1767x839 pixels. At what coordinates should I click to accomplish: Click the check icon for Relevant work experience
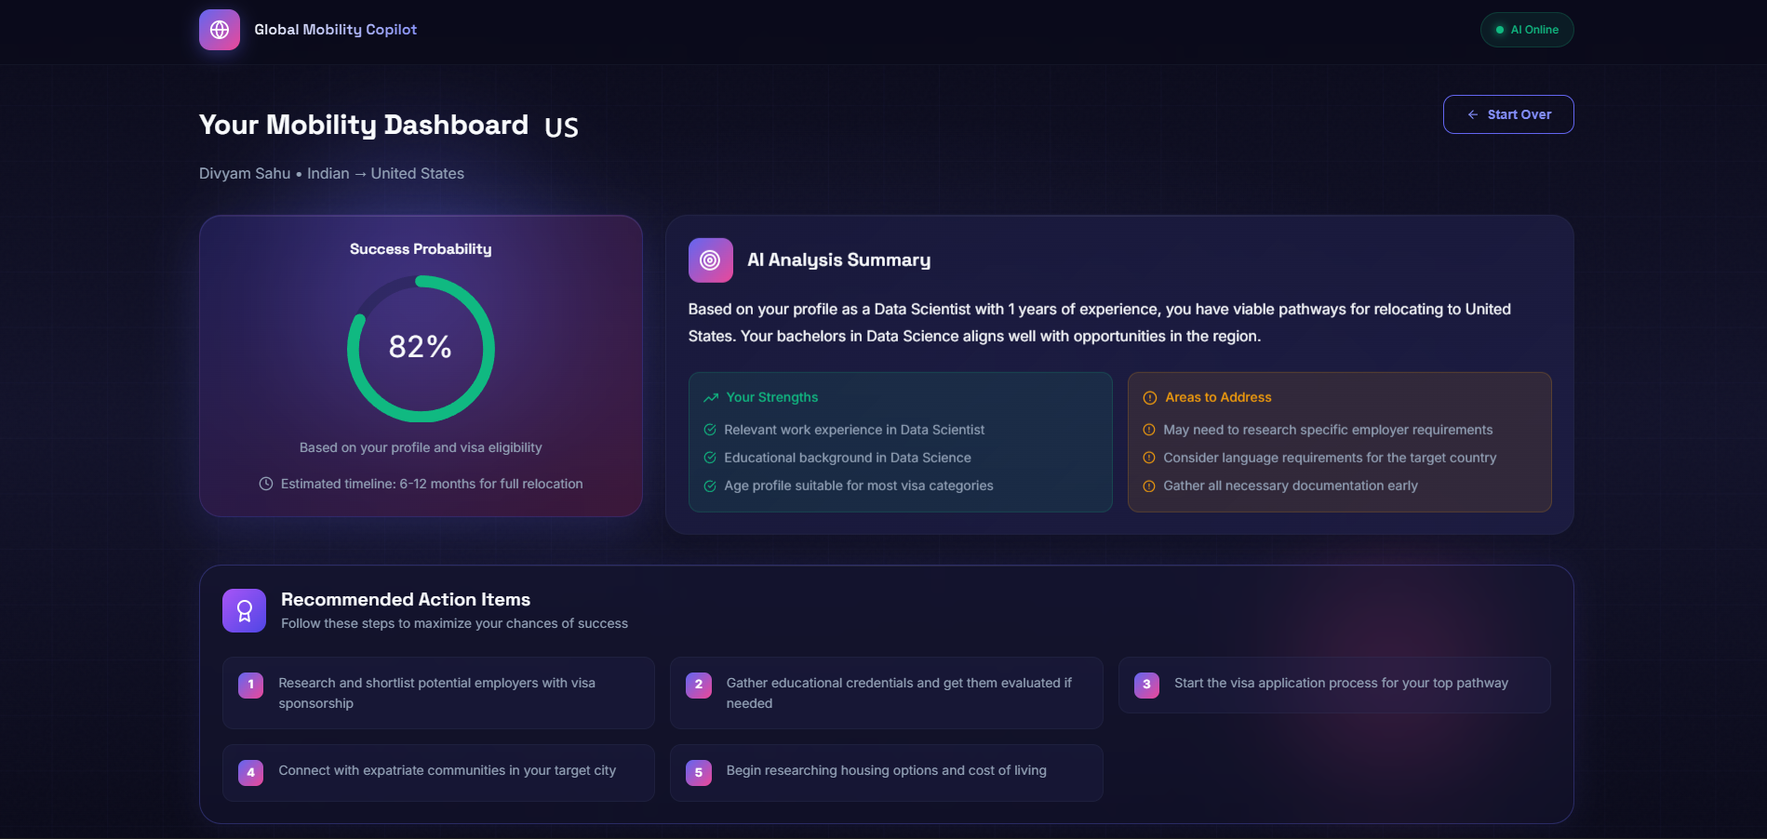710,430
